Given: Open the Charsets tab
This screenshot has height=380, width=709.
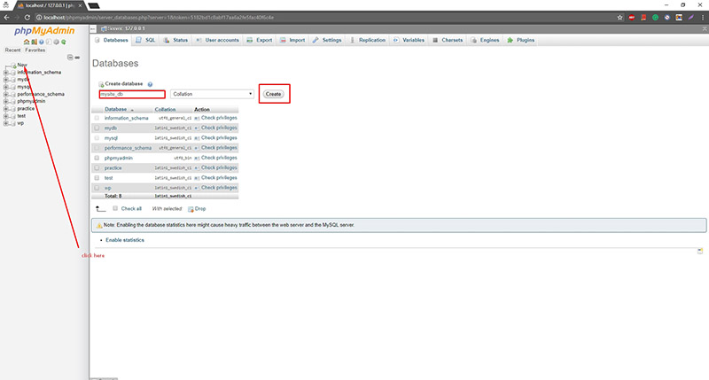Looking at the screenshot, I should click(x=448, y=40).
